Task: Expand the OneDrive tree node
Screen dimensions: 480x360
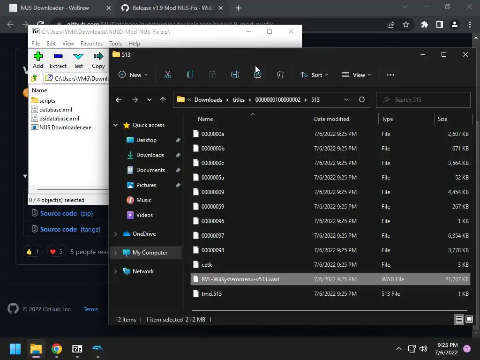Action: tap(116, 234)
